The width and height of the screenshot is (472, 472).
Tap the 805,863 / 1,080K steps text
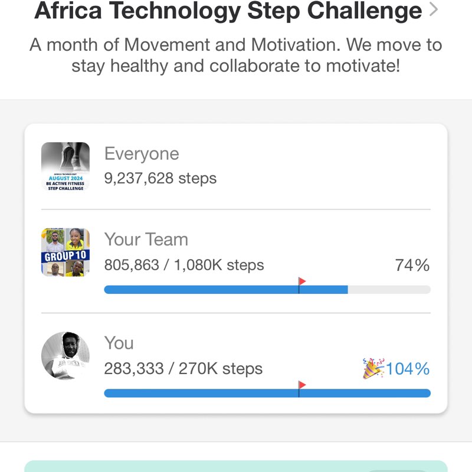point(184,265)
